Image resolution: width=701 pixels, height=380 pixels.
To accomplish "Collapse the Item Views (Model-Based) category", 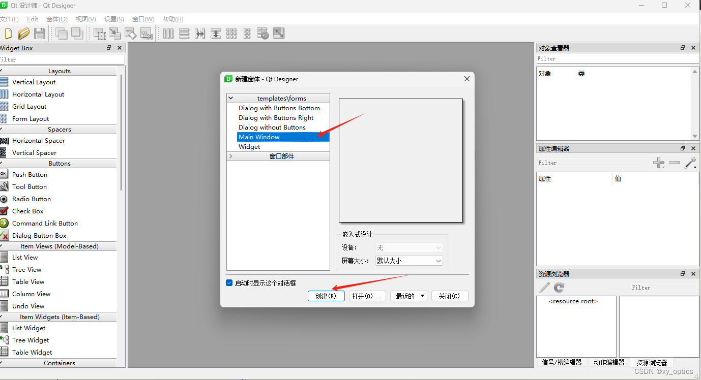I will point(2,246).
